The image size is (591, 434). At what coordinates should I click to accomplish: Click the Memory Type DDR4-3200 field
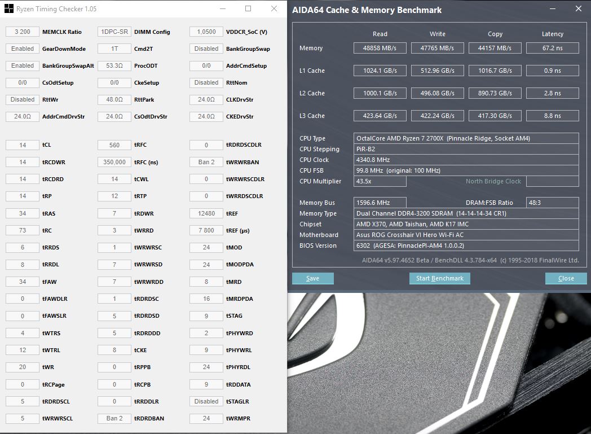coord(466,213)
